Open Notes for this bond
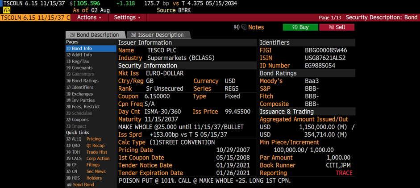420x188 pixels. (256, 27)
